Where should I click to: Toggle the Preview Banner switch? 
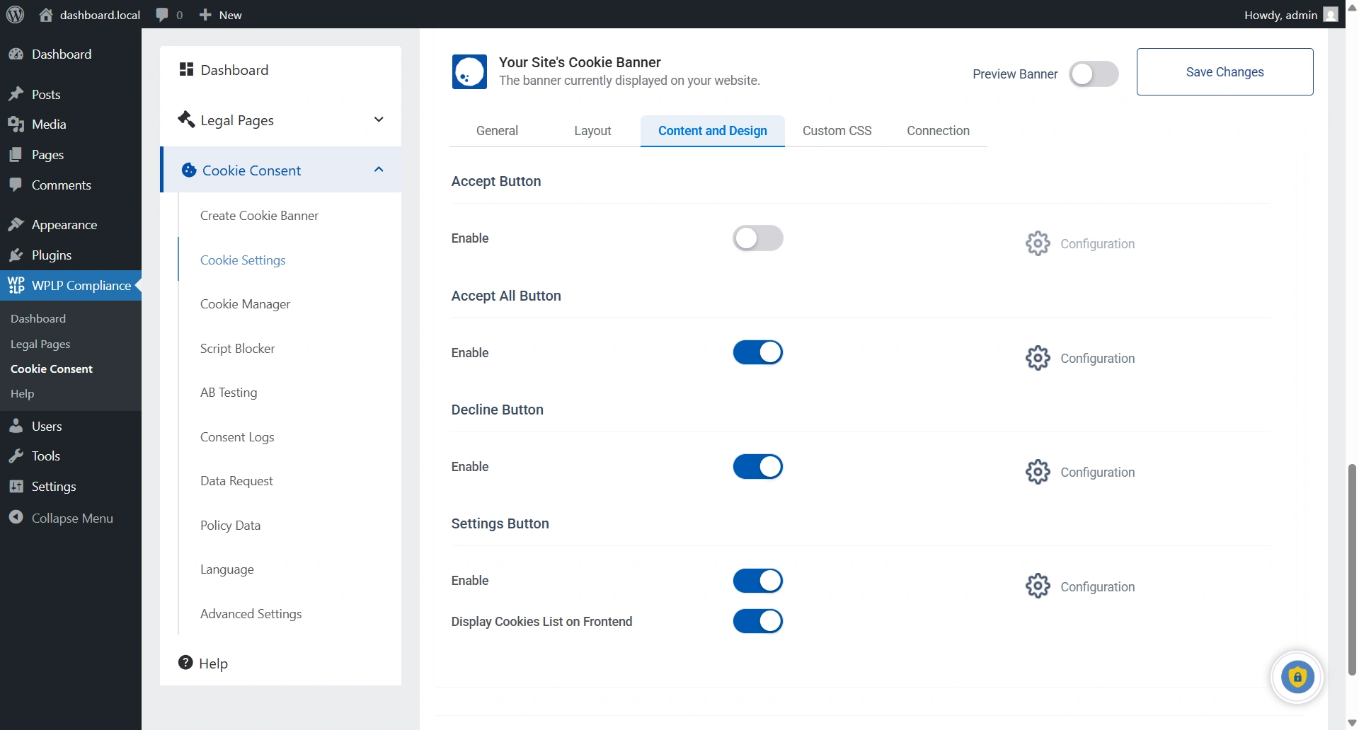[1094, 74]
